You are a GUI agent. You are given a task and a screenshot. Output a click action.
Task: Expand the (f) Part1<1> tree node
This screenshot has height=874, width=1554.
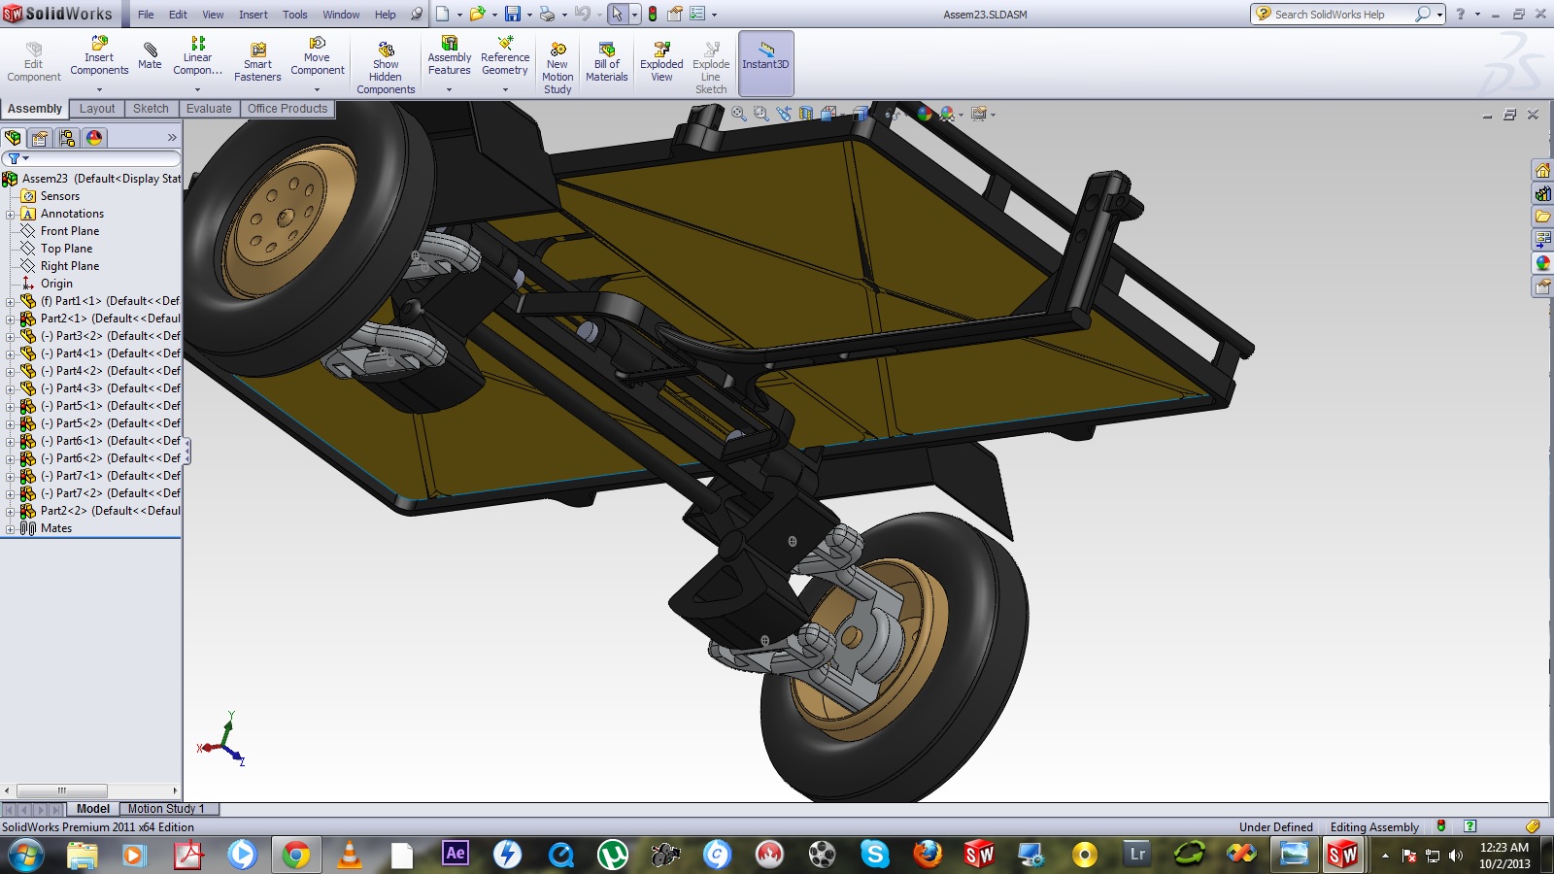[11, 301]
